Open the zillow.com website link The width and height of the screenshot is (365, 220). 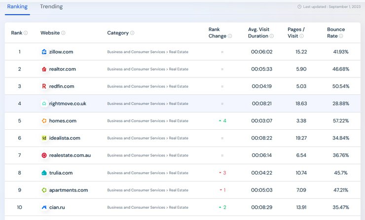click(x=61, y=52)
